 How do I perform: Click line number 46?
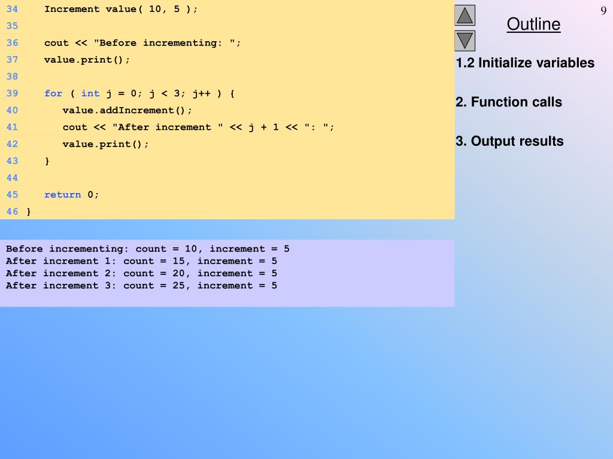[x=12, y=212]
